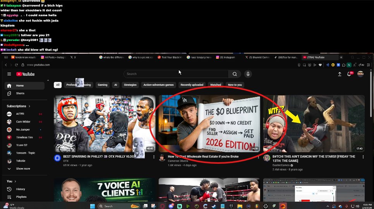The width and height of the screenshot is (374, 209).
Task: Open YouTube notifications bell
Action: coord(349,74)
